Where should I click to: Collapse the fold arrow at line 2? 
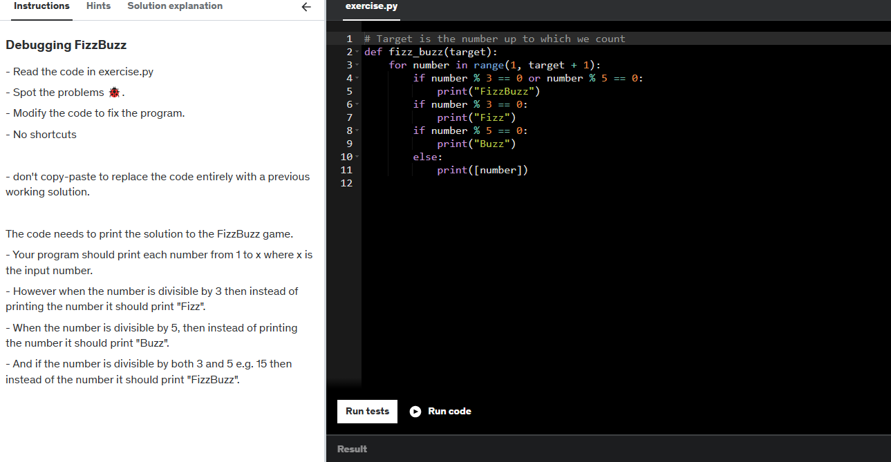[x=357, y=52]
